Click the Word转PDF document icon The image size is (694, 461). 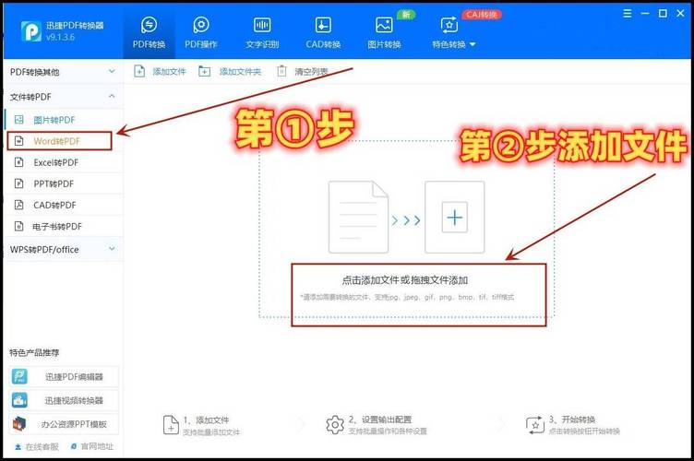pyautogui.click(x=19, y=141)
